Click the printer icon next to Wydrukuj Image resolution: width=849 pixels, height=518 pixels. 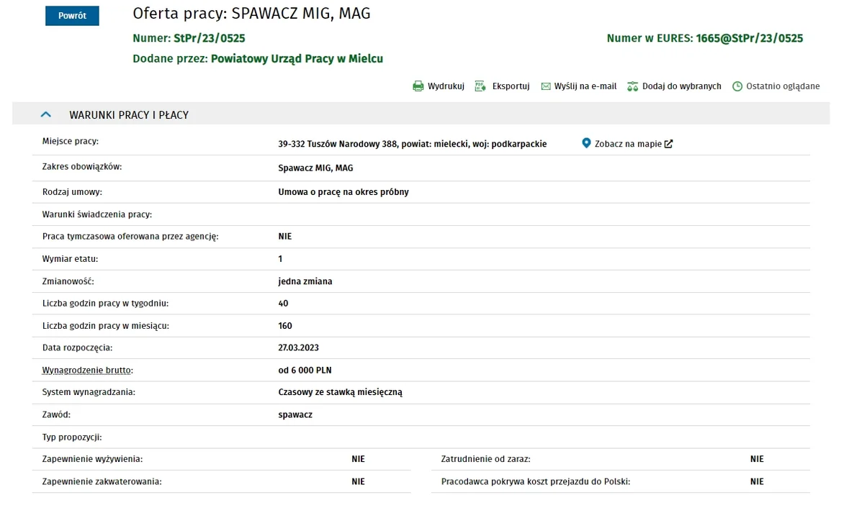point(418,86)
